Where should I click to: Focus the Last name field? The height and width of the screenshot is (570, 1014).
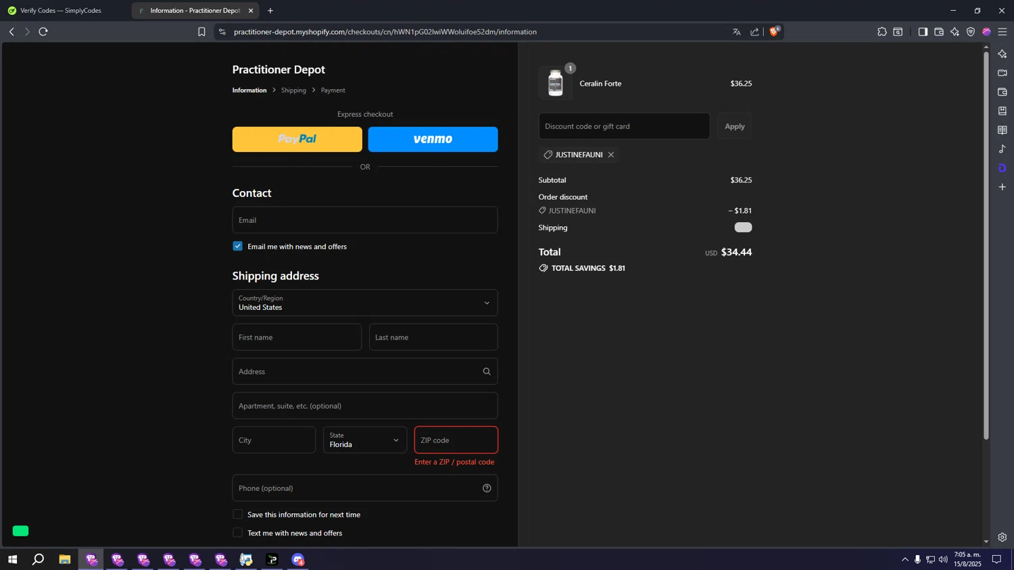pos(433,337)
